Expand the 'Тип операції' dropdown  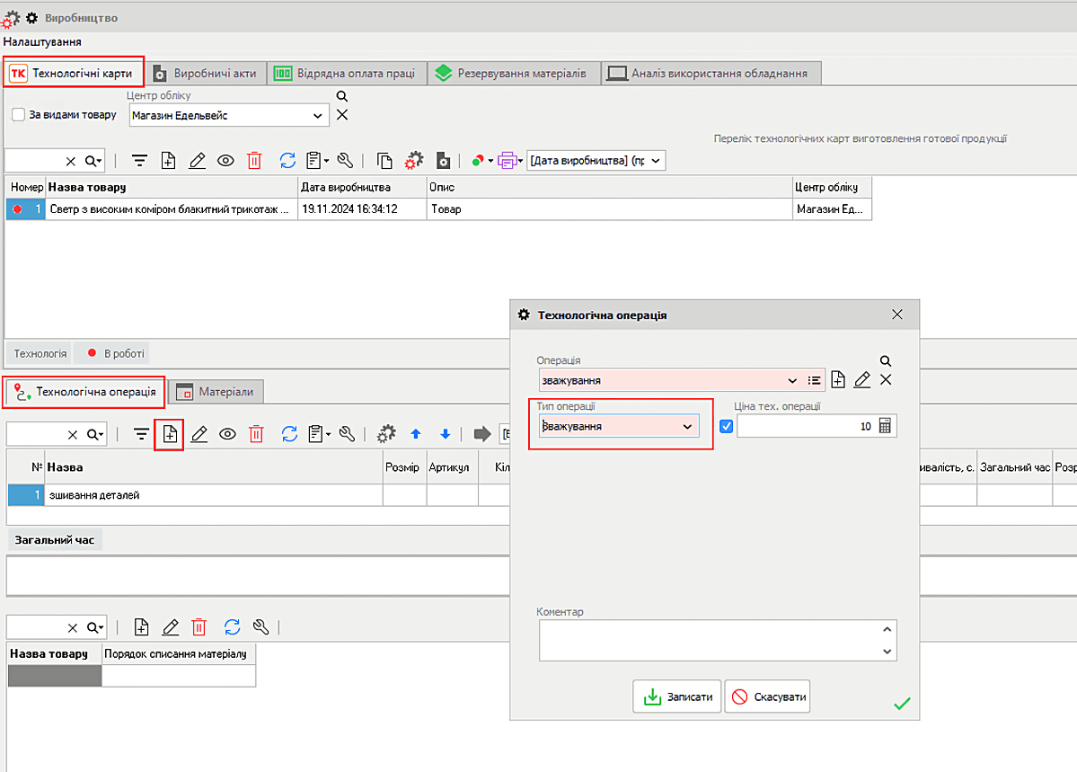click(x=688, y=427)
